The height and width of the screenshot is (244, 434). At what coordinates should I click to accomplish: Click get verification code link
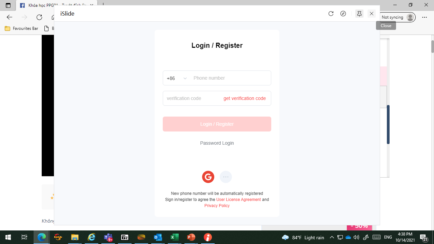point(244,98)
